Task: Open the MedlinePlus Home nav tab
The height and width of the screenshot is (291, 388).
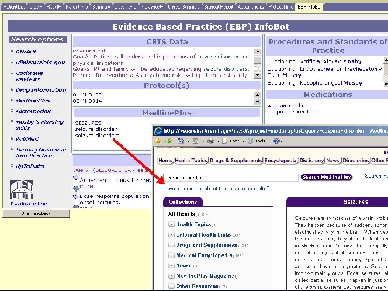Action: tap(165, 160)
